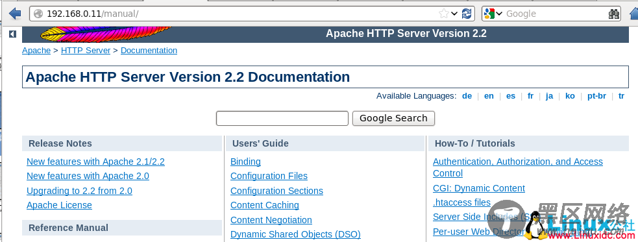Click the Release Notes section heading
This screenshot has width=638, height=242.
(x=60, y=143)
